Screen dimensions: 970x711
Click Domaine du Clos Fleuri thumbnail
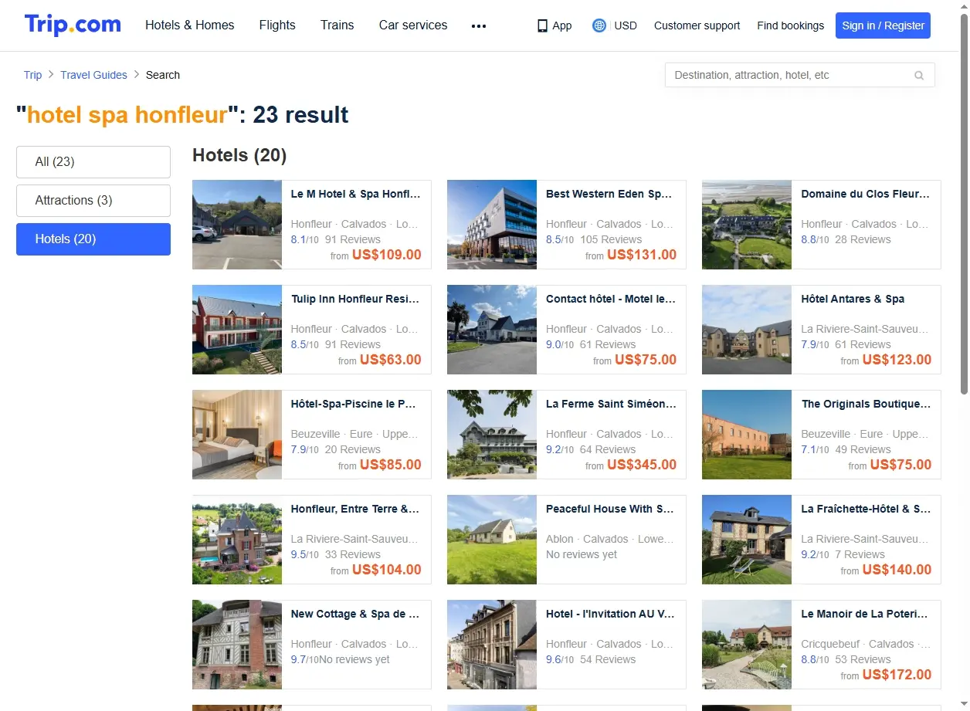tap(747, 225)
